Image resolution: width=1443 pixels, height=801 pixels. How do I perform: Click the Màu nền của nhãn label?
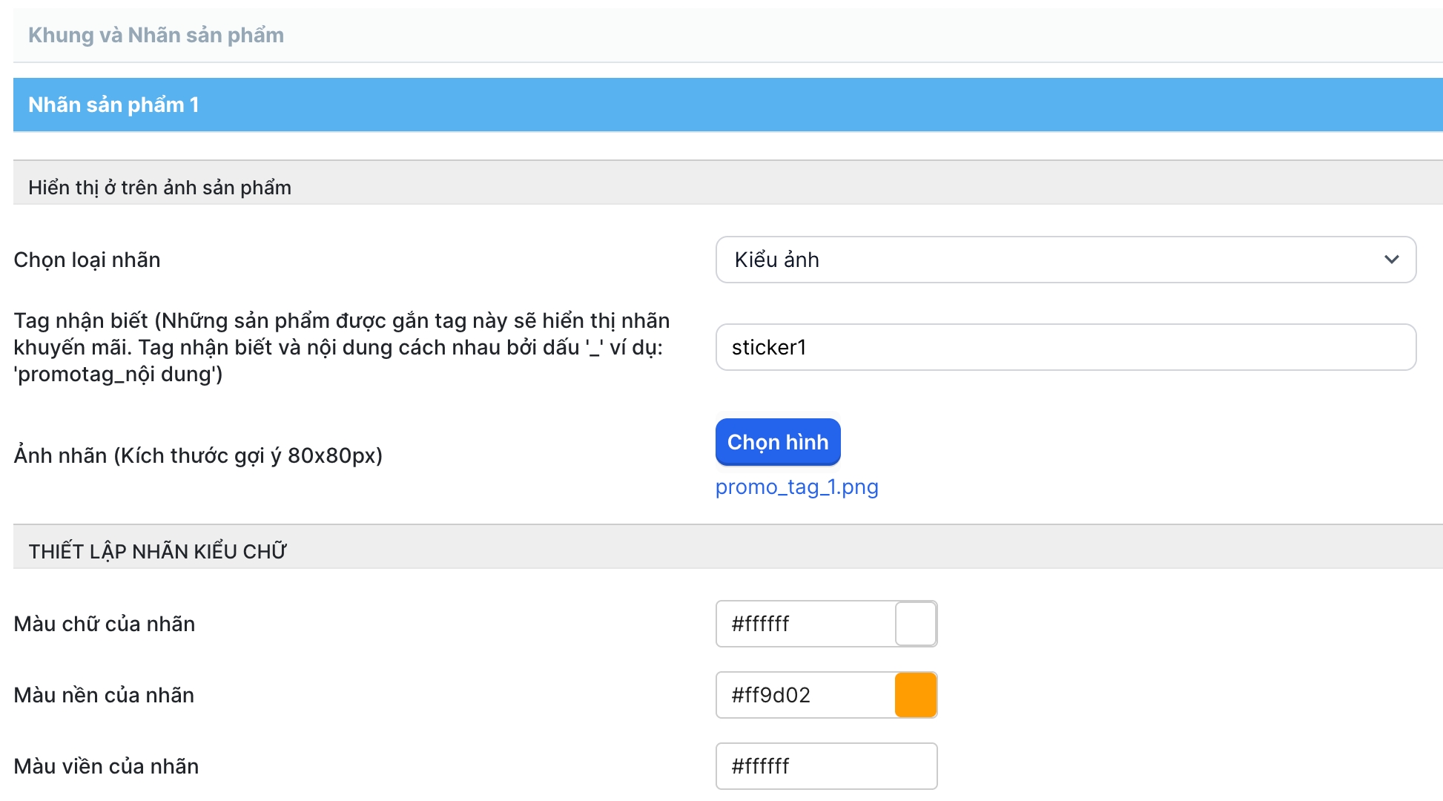coord(104,695)
